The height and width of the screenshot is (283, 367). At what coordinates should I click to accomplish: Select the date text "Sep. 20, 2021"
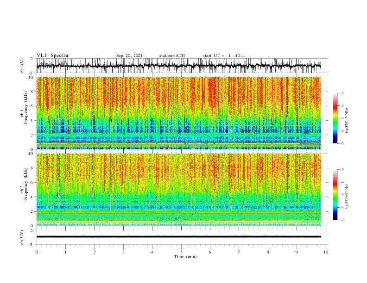(x=129, y=55)
